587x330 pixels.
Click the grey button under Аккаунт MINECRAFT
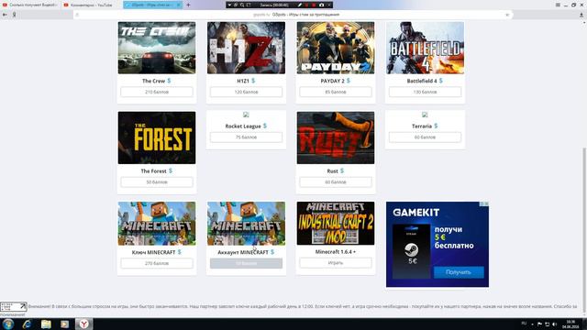[246, 263]
